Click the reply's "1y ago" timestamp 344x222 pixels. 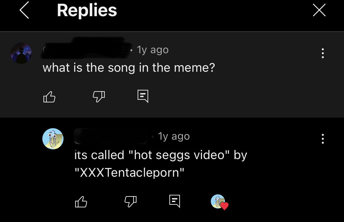click(174, 136)
